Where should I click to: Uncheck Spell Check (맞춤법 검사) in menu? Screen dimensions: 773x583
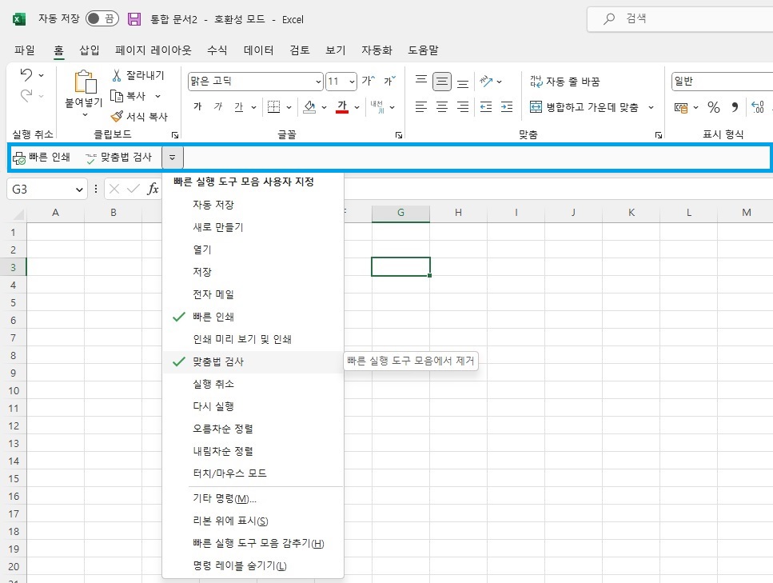[253, 361]
